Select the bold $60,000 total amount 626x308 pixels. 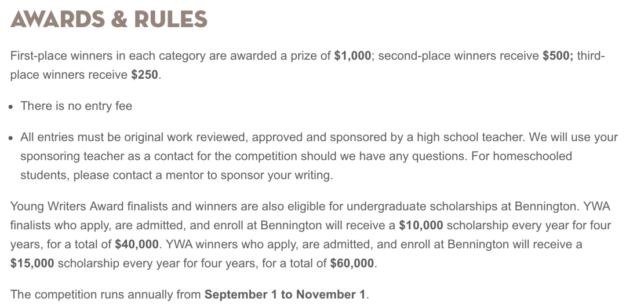[x=352, y=263]
